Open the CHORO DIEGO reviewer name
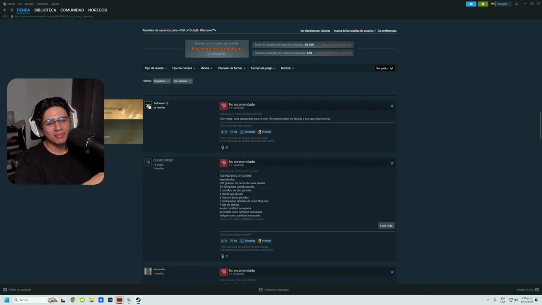 coord(163,161)
